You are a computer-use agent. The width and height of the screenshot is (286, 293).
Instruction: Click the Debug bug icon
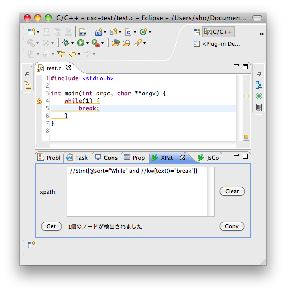tap(66, 43)
